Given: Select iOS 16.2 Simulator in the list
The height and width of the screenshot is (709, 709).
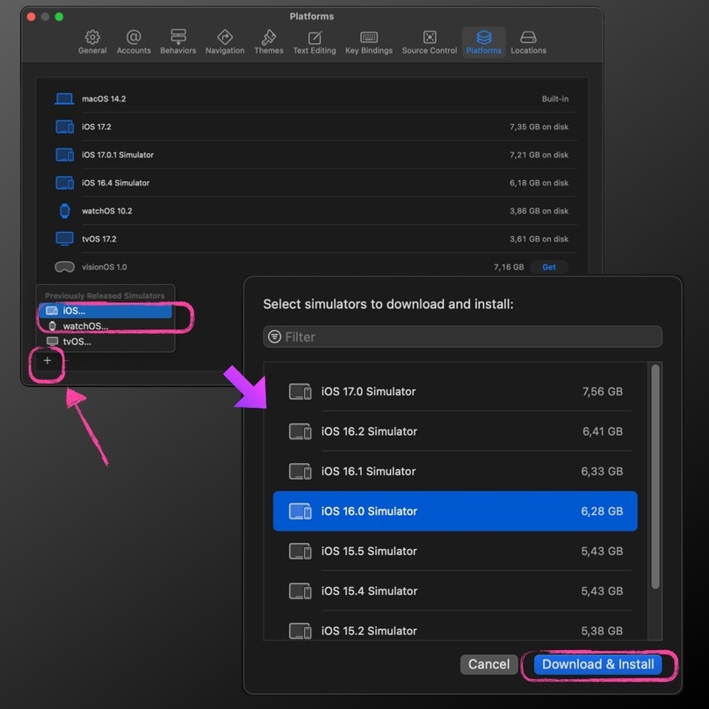Looking at the screenshot, I should tap(455, 431).
